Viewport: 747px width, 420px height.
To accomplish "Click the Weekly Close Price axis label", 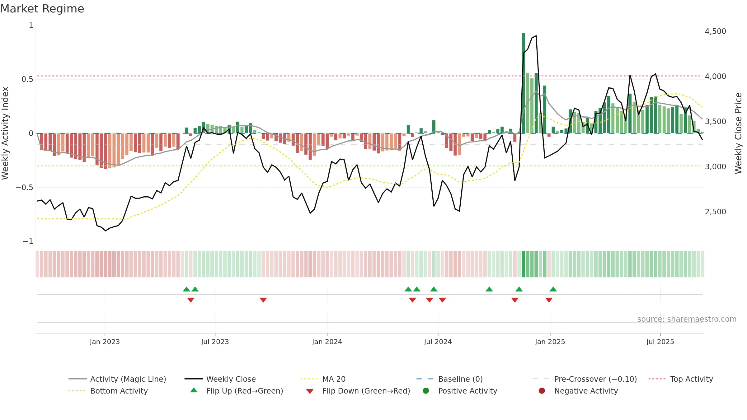I will 738,133.
